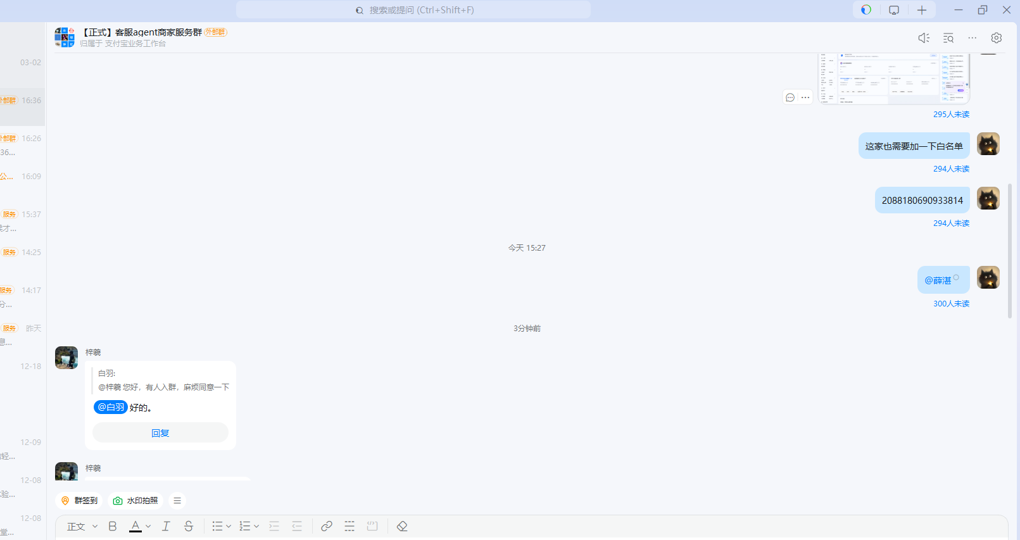
Task: Toggle strikethrough text formatting
Action: coord(189,526)
